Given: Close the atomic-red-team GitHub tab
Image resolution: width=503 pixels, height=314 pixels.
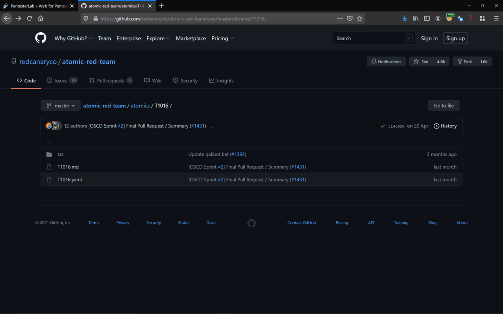Looking at the screenshot, I should 150,6.
